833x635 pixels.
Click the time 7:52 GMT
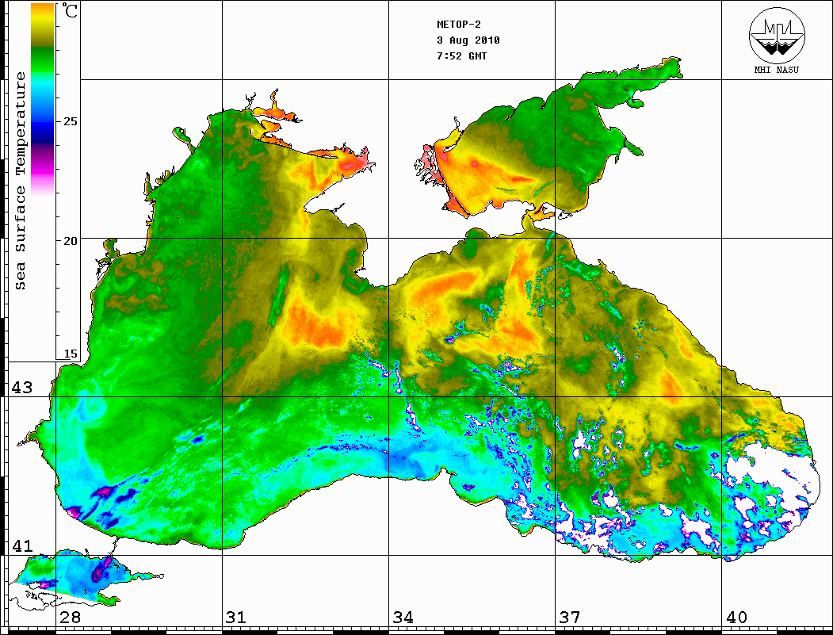461,55
